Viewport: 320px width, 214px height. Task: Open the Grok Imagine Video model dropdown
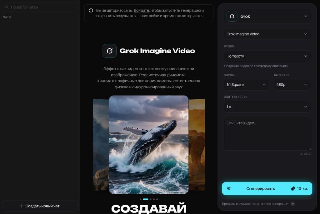pyautogui.click(x=267, y=34)
